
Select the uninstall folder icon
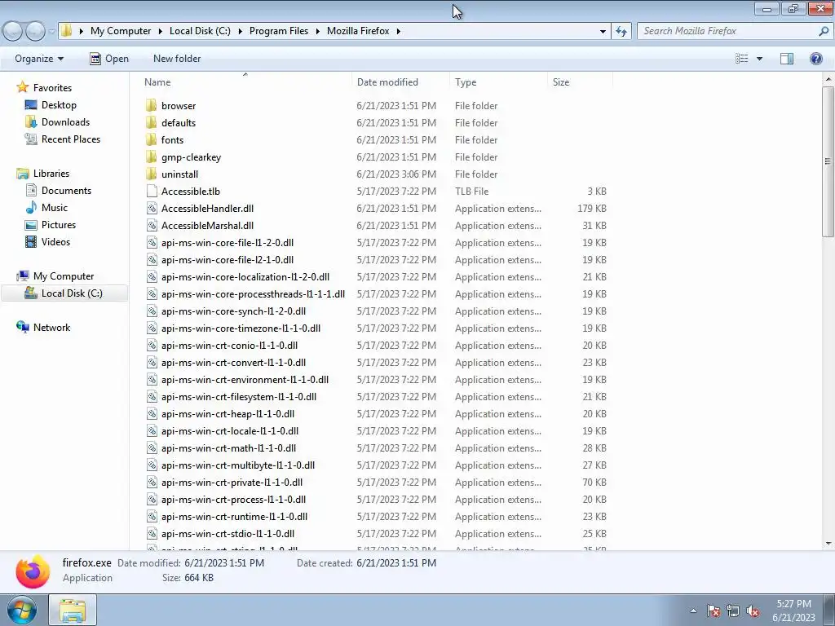point(152,174)
